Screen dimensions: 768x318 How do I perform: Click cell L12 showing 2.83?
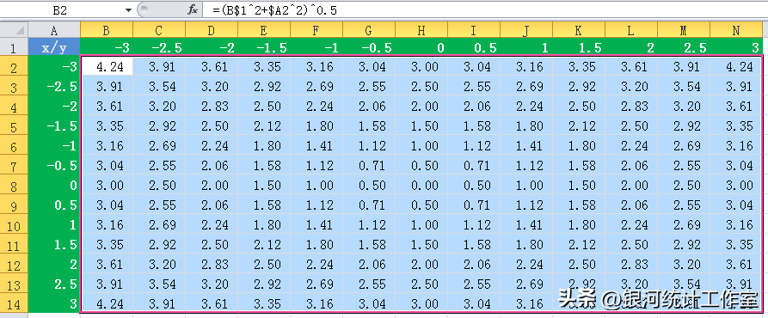coord(631,264)
